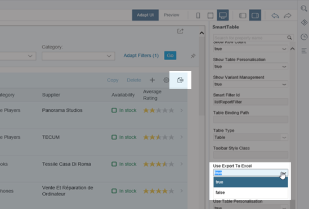The image size is (309, 209).
Task: Select the desktop device view icon
Action: [223, 15]
